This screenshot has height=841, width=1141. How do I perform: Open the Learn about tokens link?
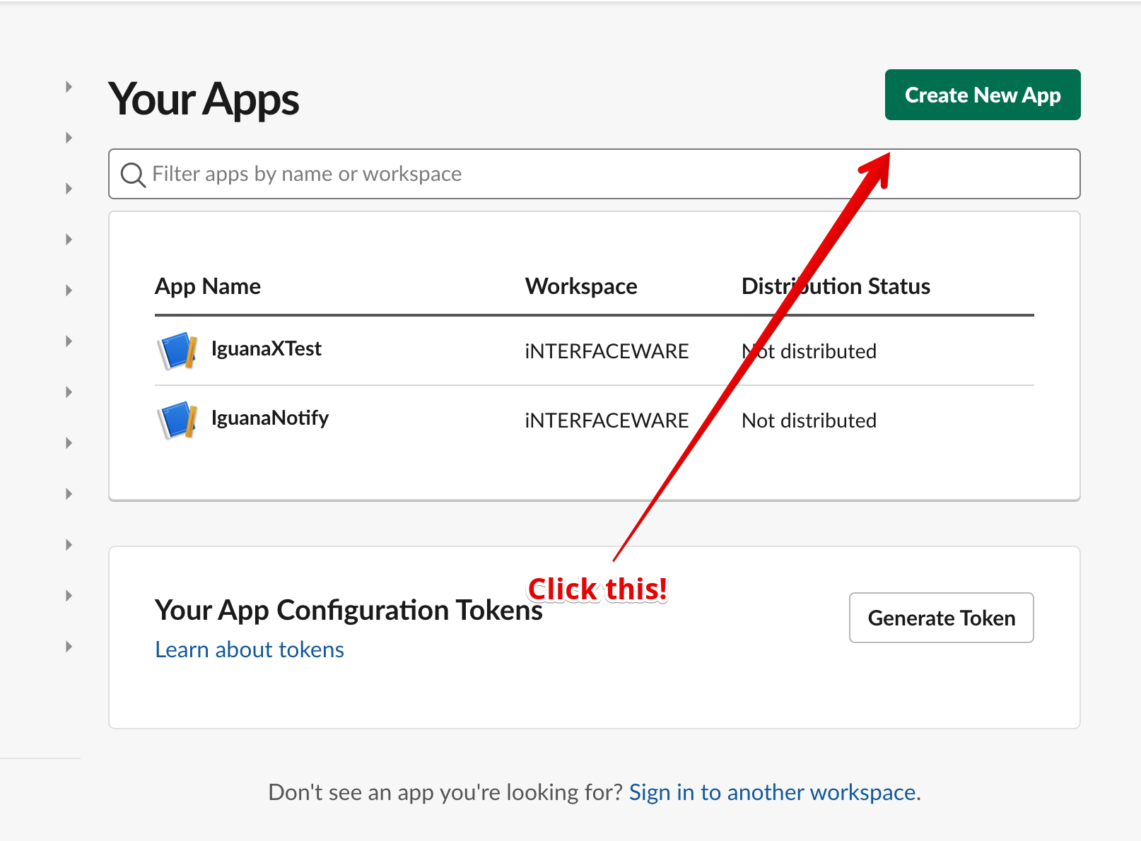click(x=249, y=649)
